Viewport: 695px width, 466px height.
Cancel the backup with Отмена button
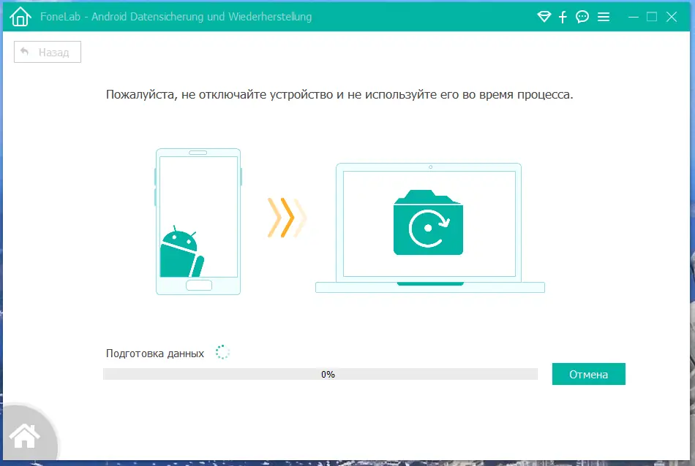[588, 373]
